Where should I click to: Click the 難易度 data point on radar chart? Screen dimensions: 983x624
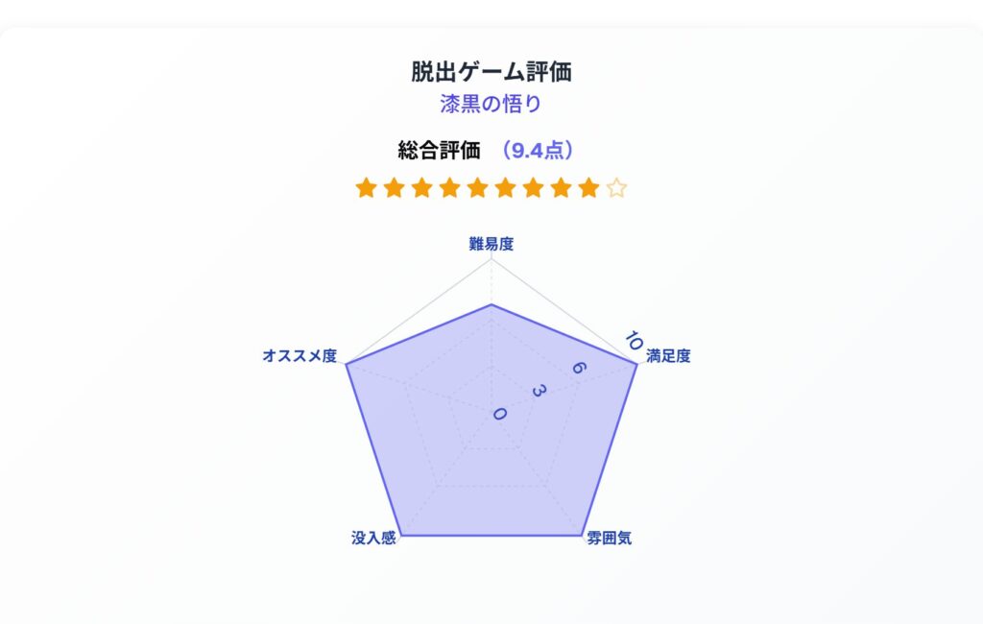pyautogui.click(x=491, y=304)
